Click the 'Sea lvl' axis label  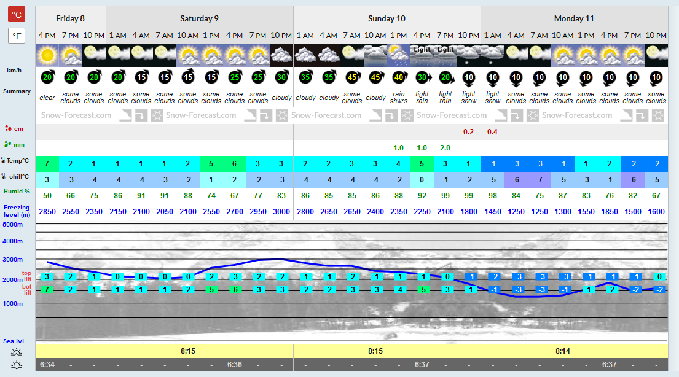14,341
